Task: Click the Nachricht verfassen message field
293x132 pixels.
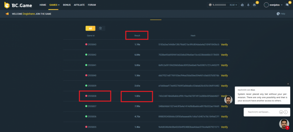Action: tap(261, 112)
